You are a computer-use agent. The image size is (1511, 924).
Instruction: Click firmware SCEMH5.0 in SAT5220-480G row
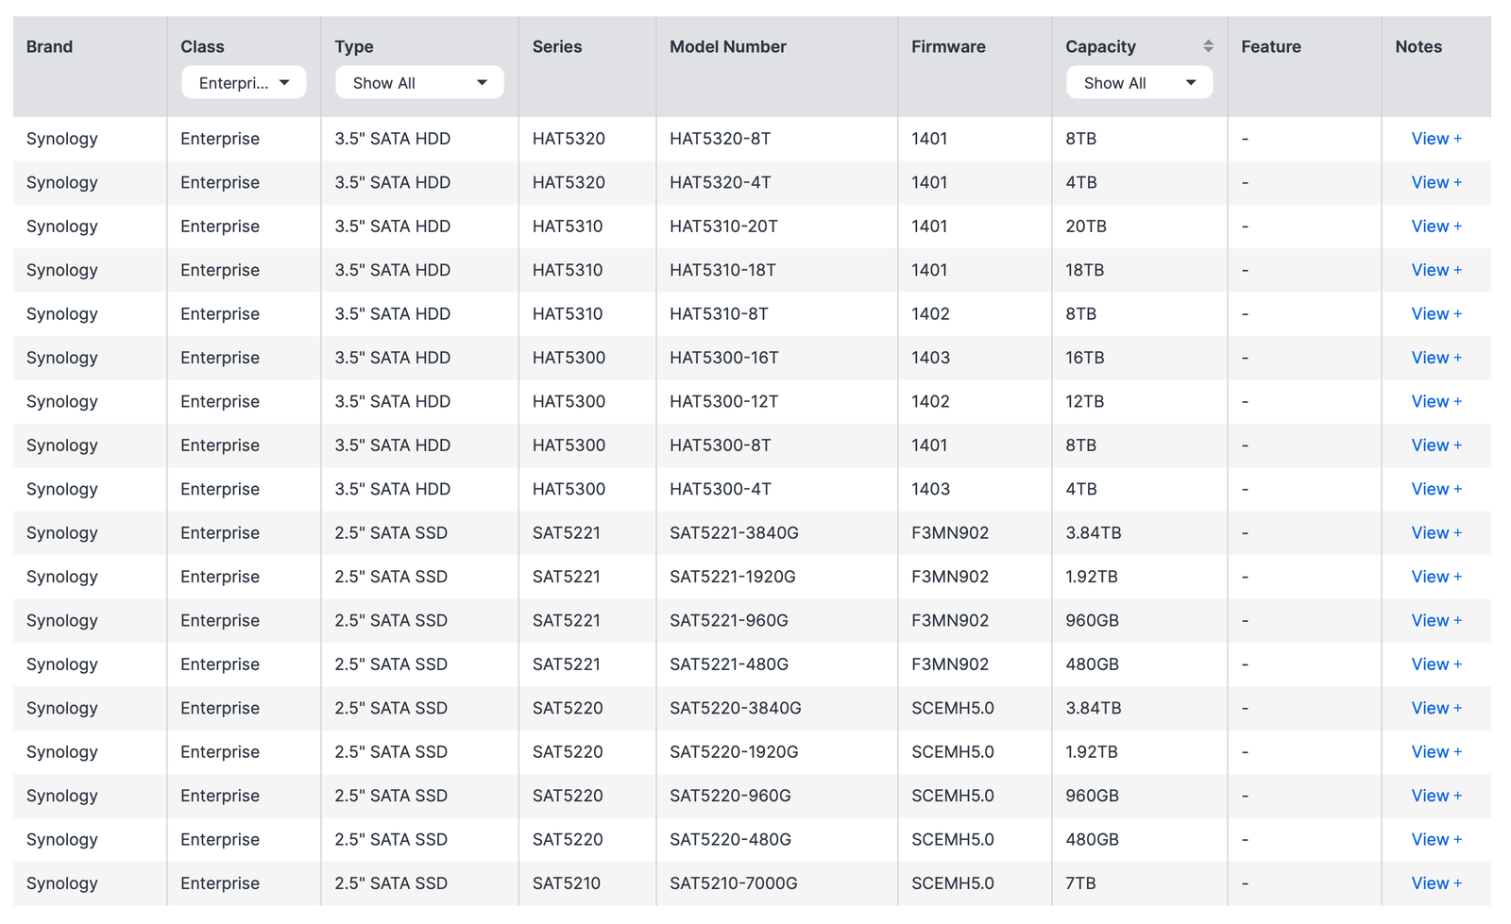coord(953,840)
